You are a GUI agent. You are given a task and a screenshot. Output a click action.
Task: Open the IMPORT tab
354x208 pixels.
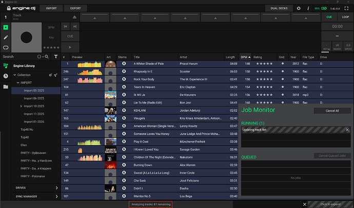pyautogui.click(x=51, y=8)
